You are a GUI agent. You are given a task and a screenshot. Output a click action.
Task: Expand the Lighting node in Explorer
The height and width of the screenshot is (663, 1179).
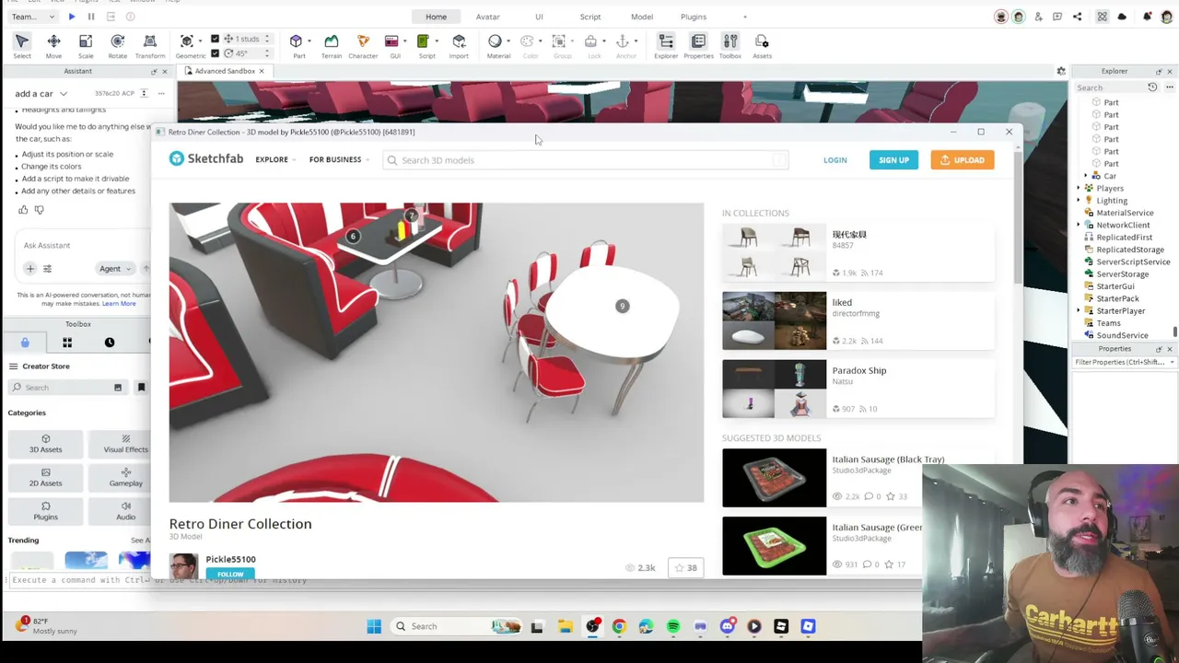[x=1079, y=201]
